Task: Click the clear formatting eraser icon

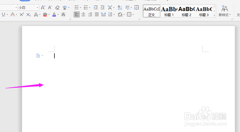Action: point(57,7)
